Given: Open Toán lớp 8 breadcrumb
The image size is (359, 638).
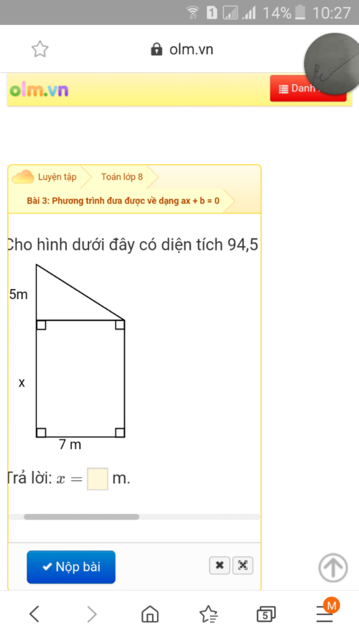Looking at the screenshot, I should 122,177.
